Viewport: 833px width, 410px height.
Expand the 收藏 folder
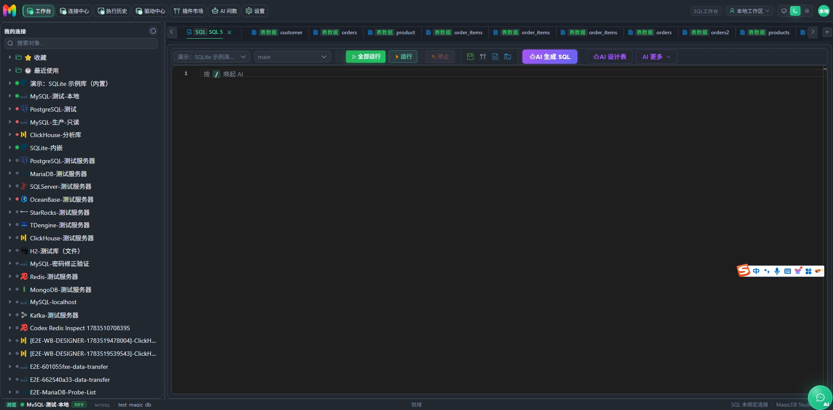pos(10,57)
